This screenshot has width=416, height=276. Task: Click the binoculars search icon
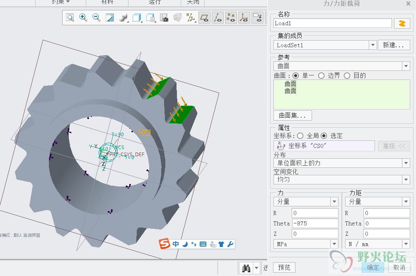(x=247, y=268)
